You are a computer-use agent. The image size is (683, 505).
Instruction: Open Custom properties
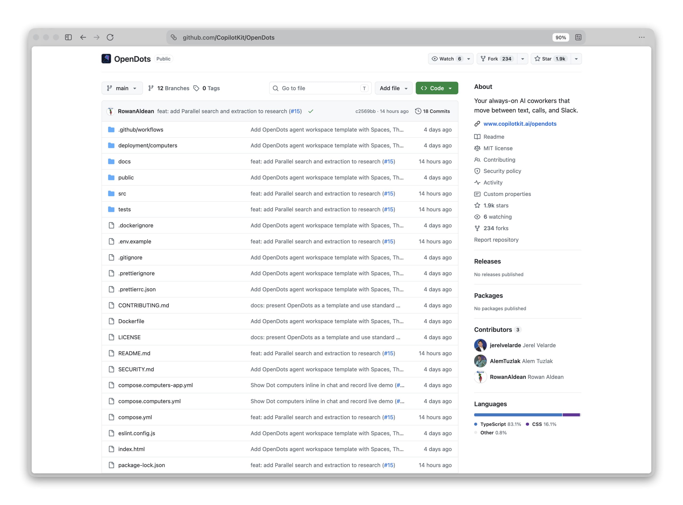(x=502, y=194)
